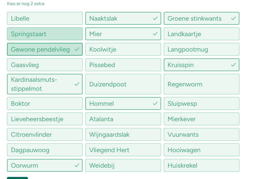Select Lieveheersbeestje
265x179 pixels.
tap(45, 119)
